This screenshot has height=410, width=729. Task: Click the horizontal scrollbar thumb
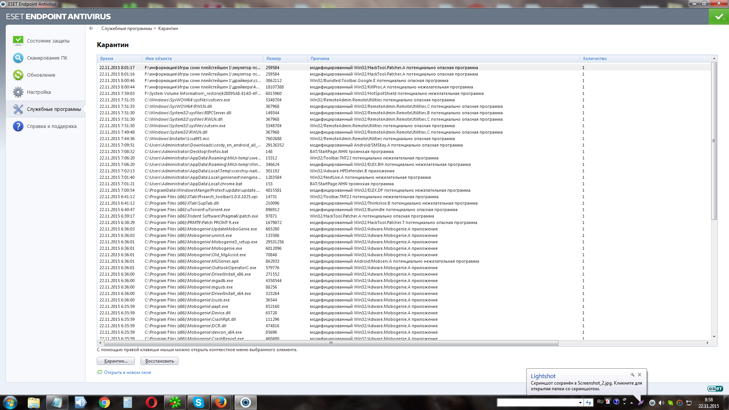[x=331, y=343]
